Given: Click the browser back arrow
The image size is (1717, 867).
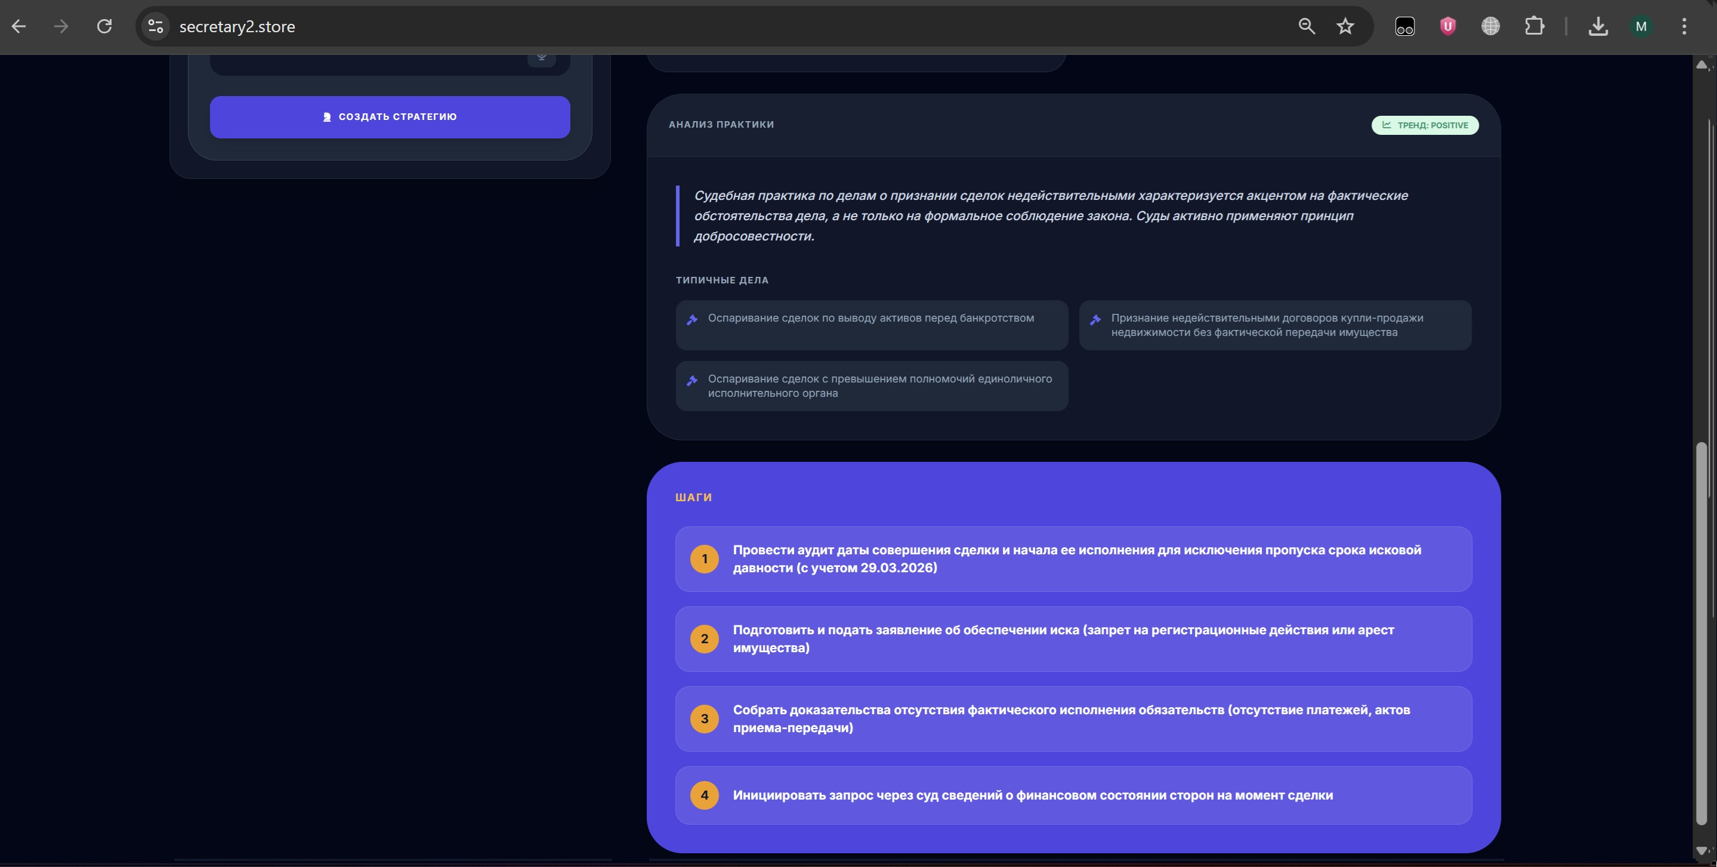Looking at the screenshot, I should coord(18,27).
